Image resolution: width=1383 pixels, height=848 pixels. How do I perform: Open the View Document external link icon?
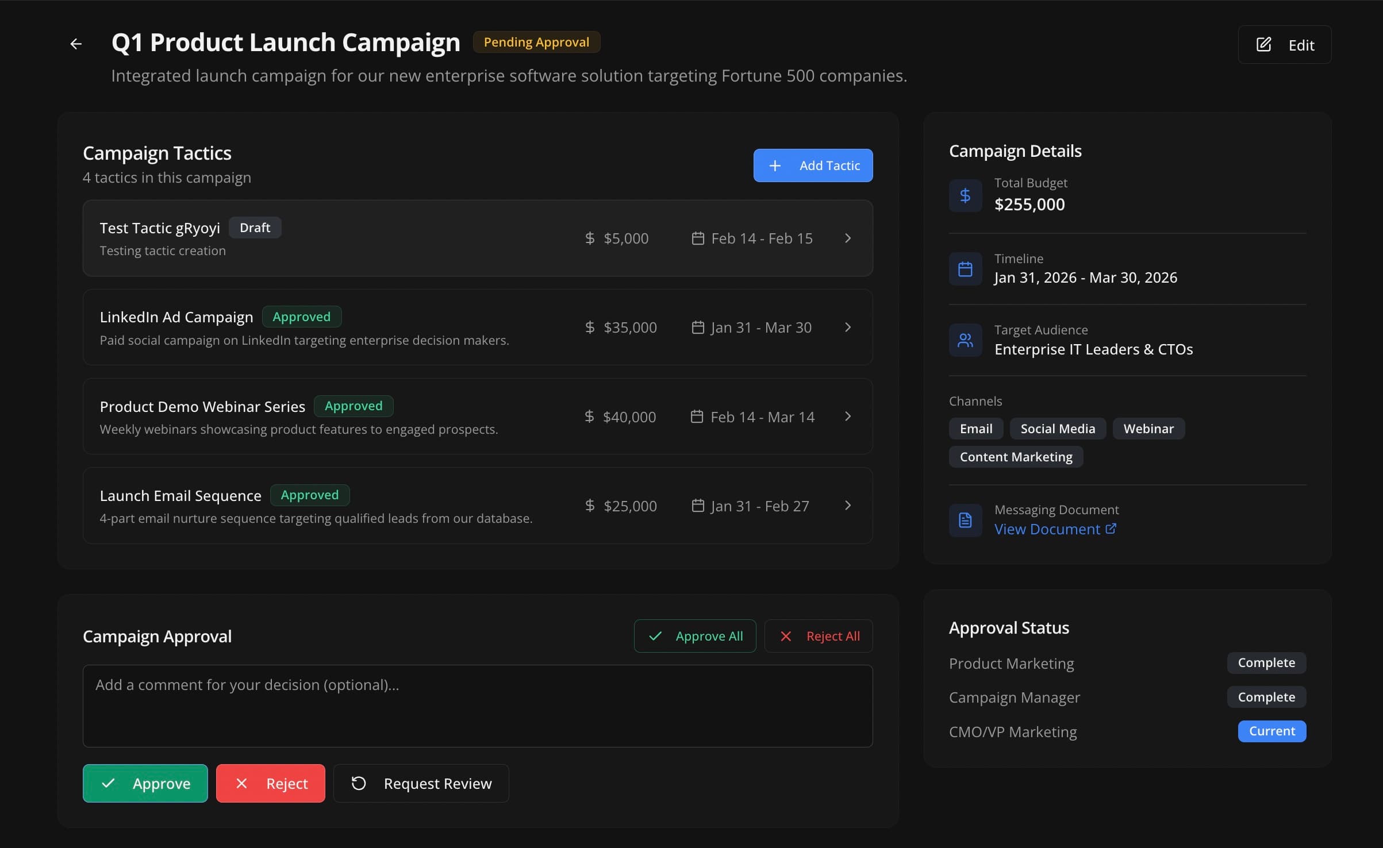click(x=1111, y=529)
